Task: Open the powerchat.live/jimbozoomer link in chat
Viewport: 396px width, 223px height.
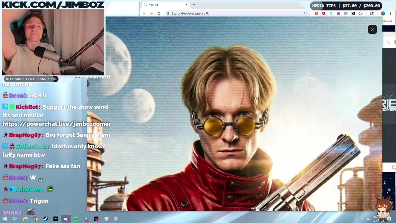Action: coord(56,124)
